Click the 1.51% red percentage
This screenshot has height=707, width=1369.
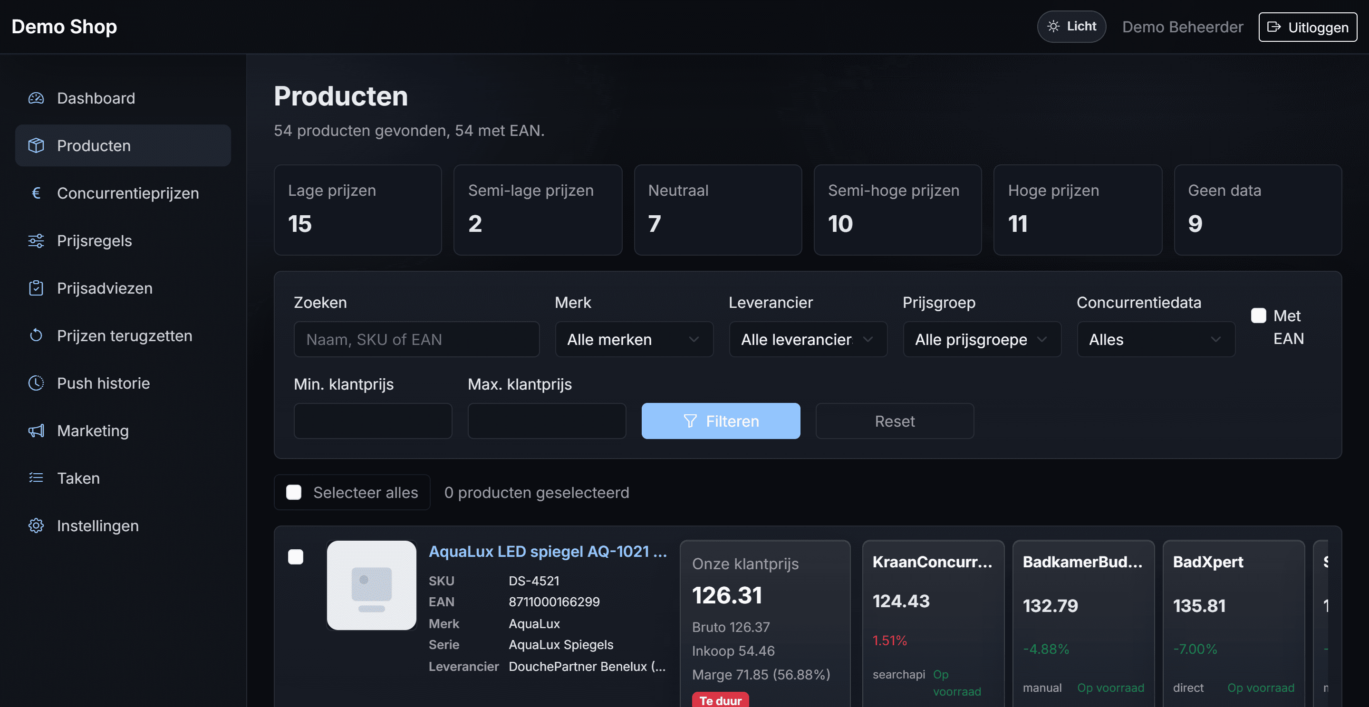[890, 640]
